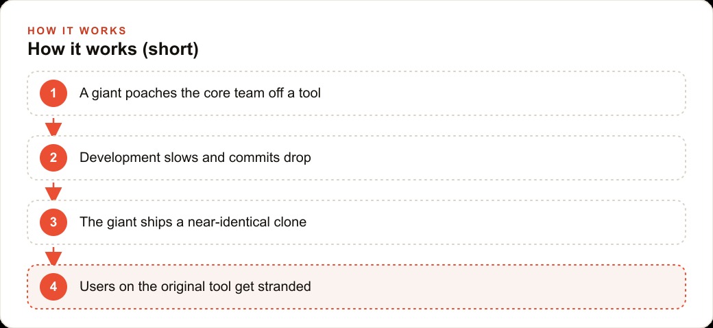Click the "How it works (short)" heading
Viewport: 713px width, 328px height.
[x=113, y=49]
